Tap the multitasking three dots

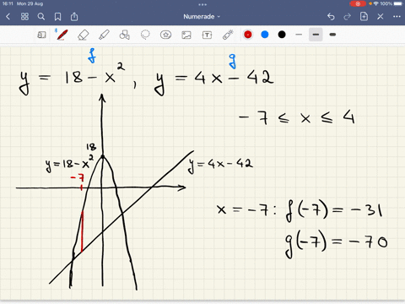click(202, 4)
